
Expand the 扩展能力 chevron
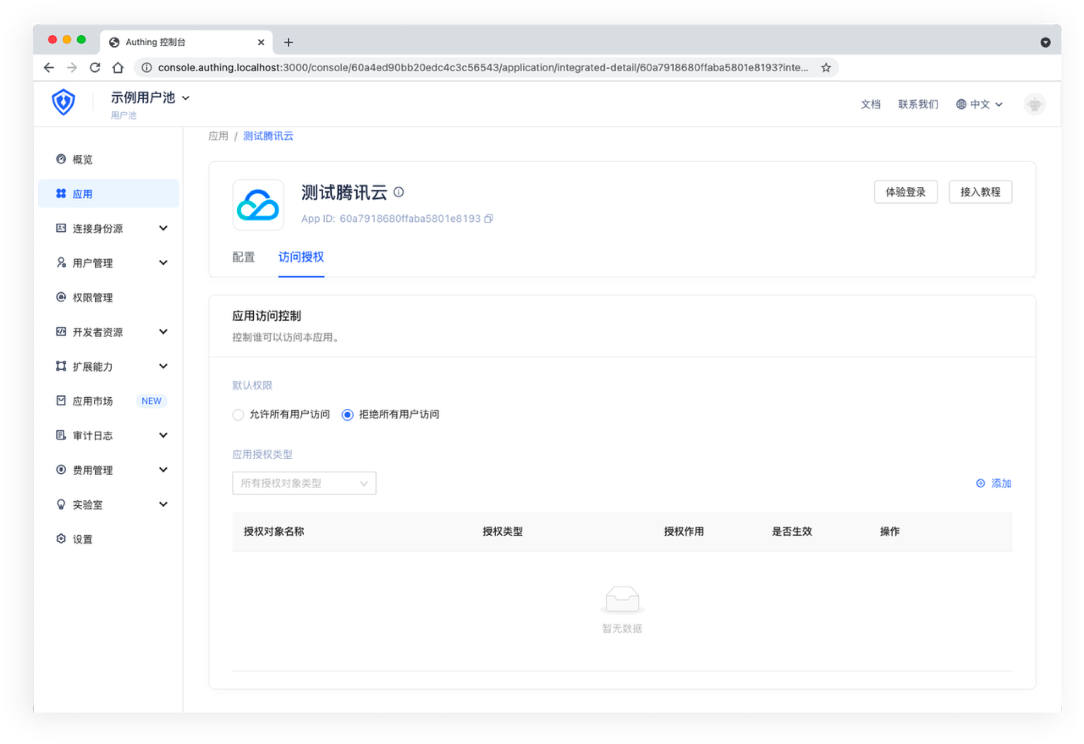163,366
